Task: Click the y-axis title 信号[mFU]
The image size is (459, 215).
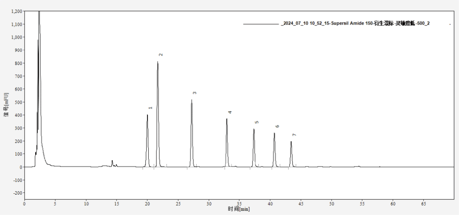Action: coord(6,105)
